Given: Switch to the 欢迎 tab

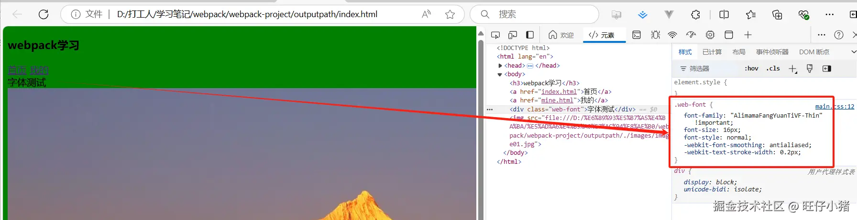Looking at the screenshot, I should click(561, 35).
